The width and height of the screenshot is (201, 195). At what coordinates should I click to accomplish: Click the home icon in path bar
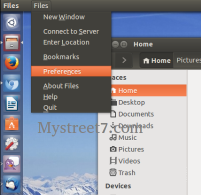pyautogui.click(x=146, y=60)
